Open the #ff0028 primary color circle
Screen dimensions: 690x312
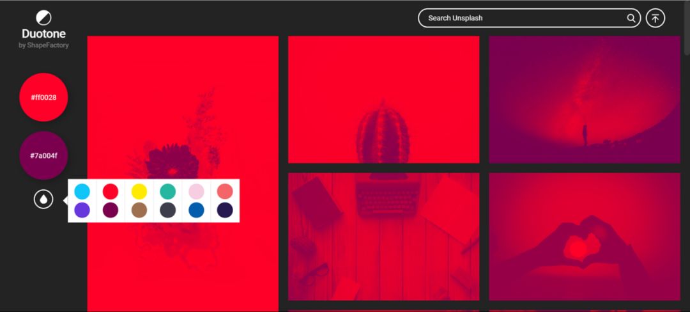pos(43,97)
